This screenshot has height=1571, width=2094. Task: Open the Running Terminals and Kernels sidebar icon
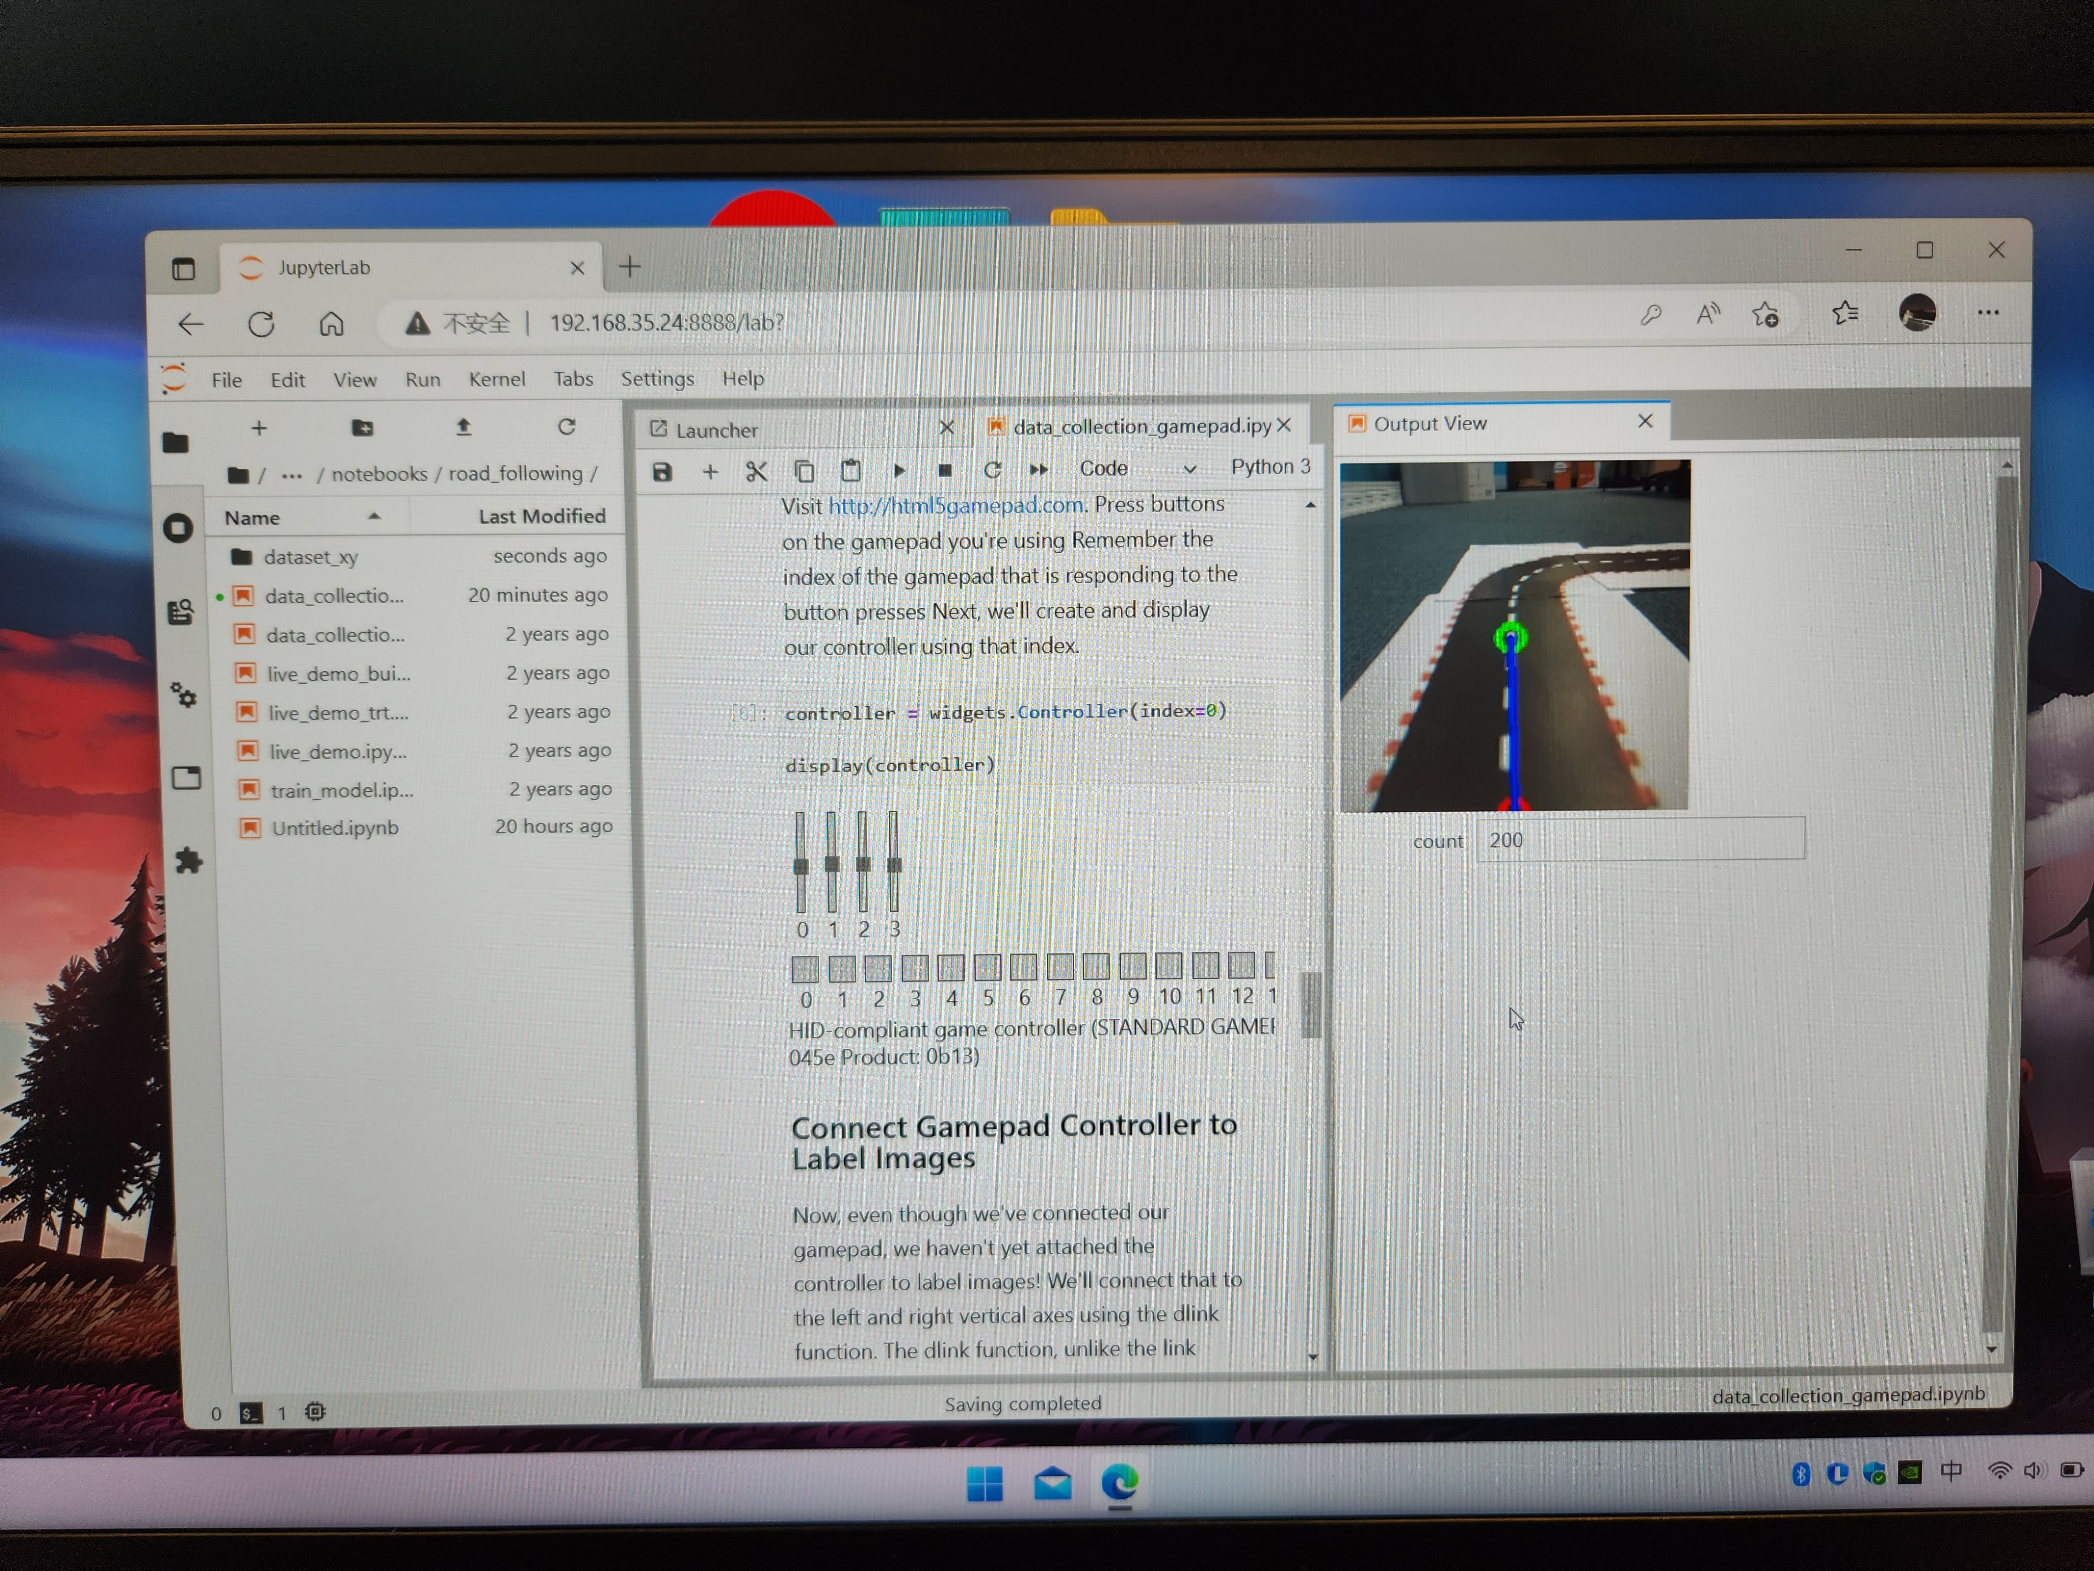click(178, 527)
